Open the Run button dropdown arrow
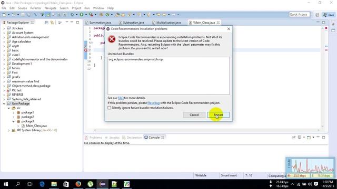The image size is (337, 189). [86, 15]
